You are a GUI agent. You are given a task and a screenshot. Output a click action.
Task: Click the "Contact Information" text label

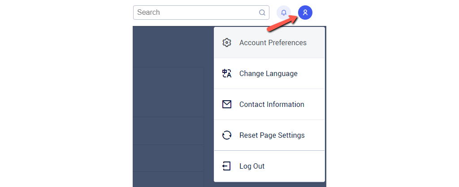tap(272, 104)
